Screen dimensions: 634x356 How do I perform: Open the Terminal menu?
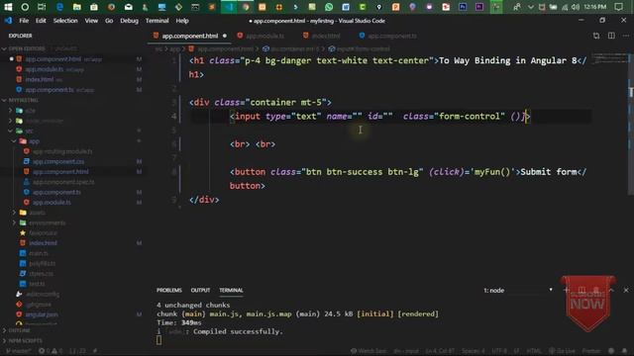(157, 21)
